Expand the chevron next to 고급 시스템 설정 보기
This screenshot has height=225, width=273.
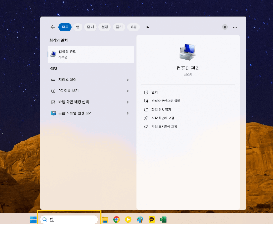click(128, 113)
